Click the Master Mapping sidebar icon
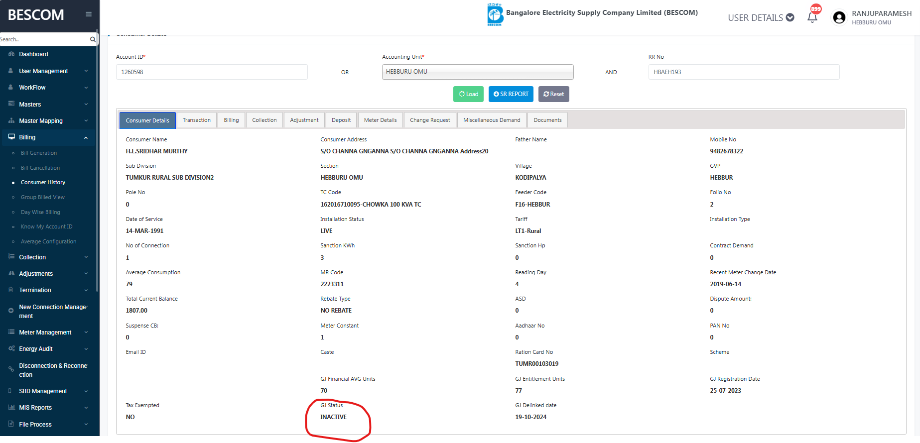This screenshot has width=920, height=443. click(x=11, y=121)
